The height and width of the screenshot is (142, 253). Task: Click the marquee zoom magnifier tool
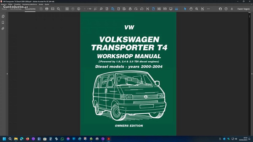pyautogui.click(x=197, y=9)
